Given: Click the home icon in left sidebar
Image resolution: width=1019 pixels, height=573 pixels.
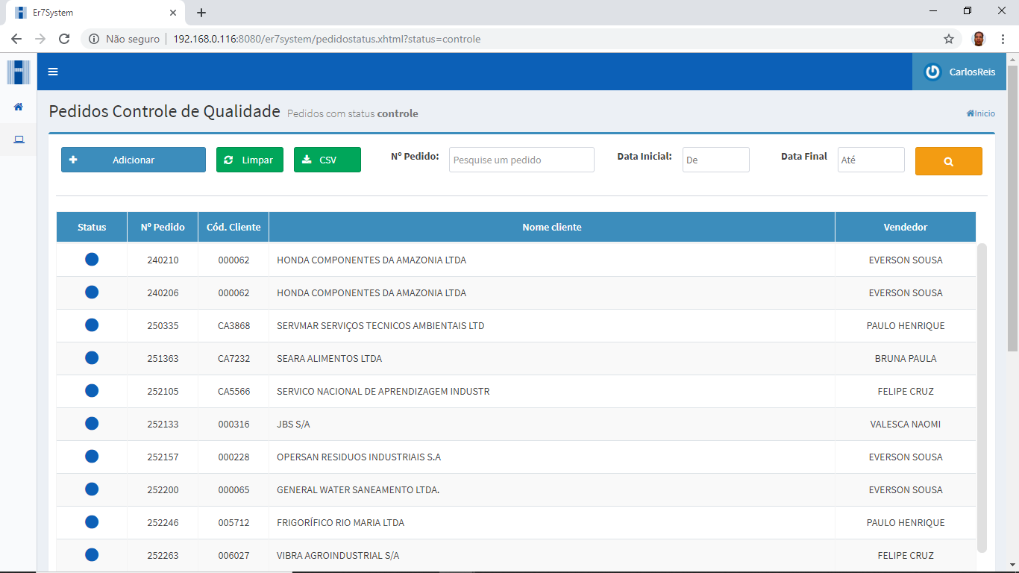Looking at the screenshot, I should click(x=19, y=107).
